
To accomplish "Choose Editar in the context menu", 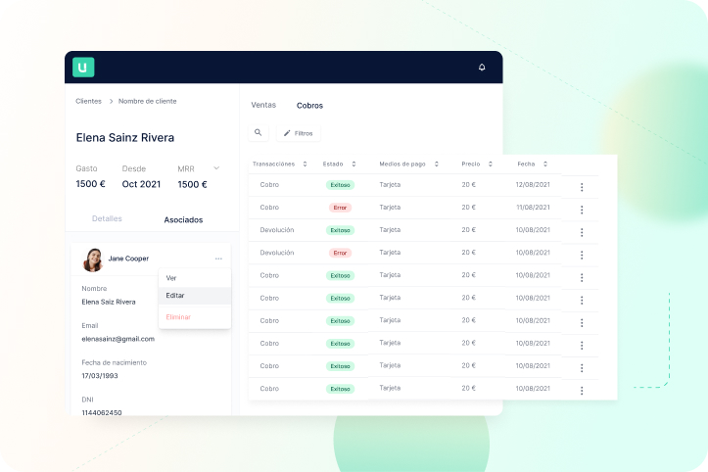I will click(195, 296).
